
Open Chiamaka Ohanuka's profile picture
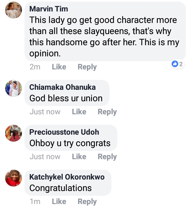pyautogui.click(x=14, y=88)
